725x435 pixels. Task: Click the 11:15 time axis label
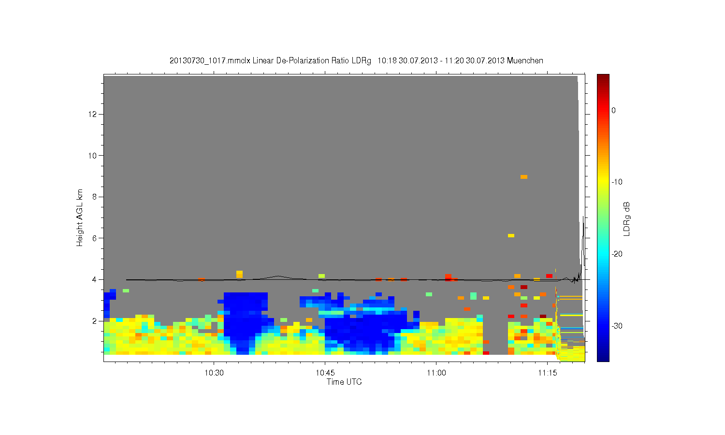547,373
